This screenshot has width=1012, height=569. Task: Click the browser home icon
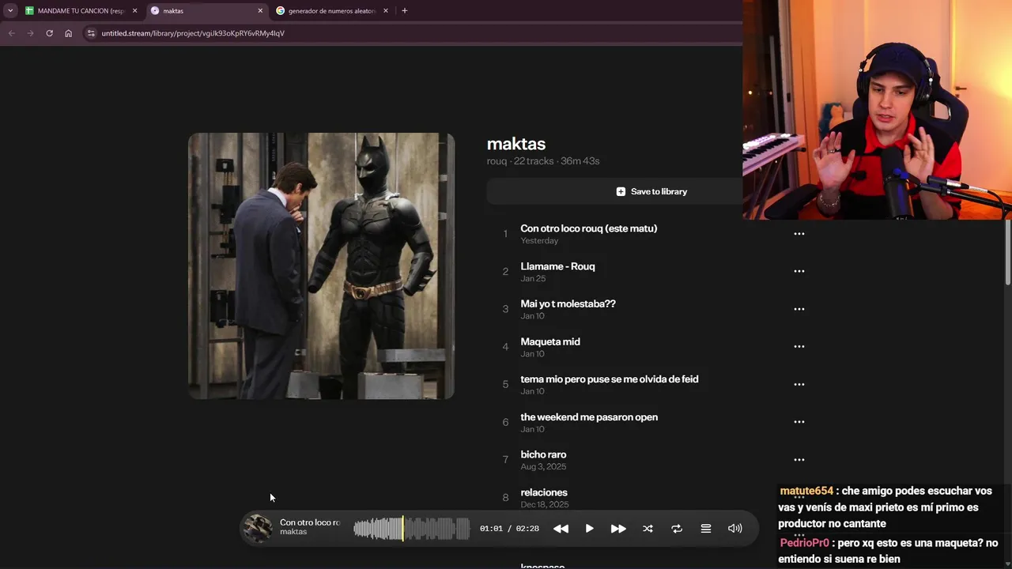68,33
